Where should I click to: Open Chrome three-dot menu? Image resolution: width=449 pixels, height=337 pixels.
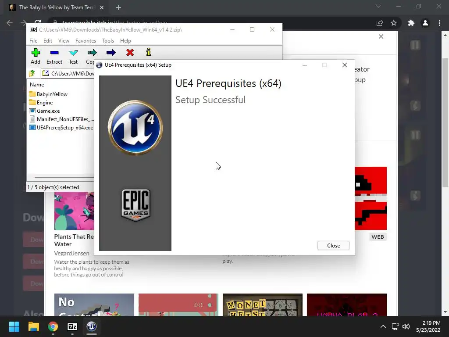pos(439,23)
